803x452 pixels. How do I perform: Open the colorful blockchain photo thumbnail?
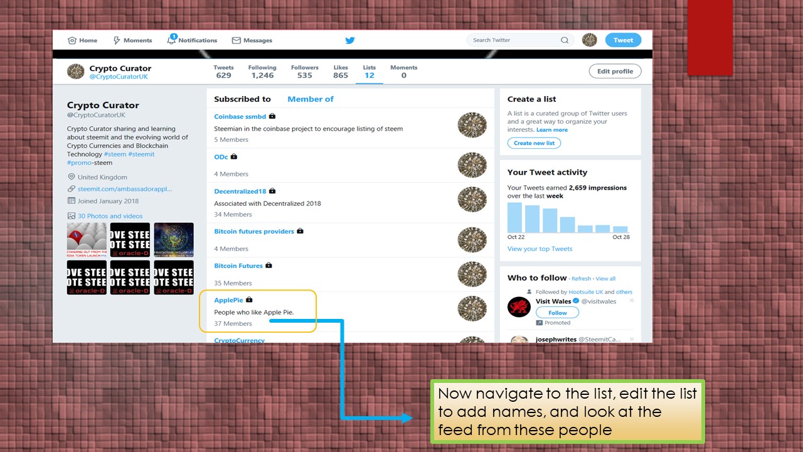click(174, 240)
